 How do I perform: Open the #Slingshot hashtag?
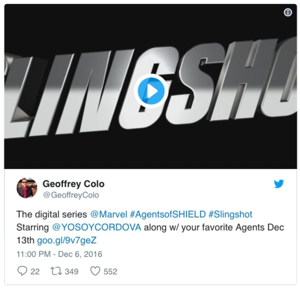[230, 214]
